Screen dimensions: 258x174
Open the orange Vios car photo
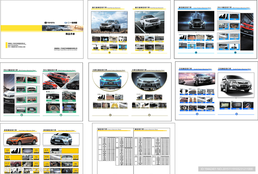click(22, 139)
